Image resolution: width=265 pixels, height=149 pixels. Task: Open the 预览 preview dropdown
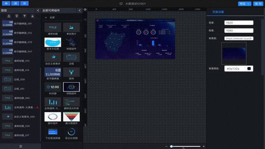244,4
